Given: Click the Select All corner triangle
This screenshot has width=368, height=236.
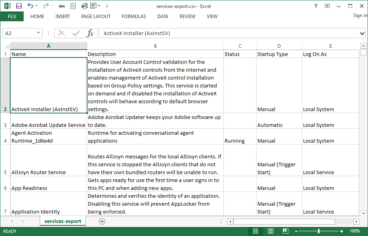Looking at the screenshot, I should [x=7, y=46].
